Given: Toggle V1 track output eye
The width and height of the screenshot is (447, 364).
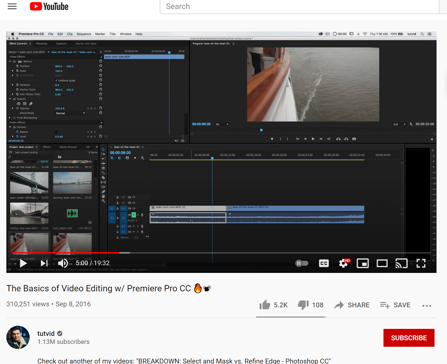Looking at the screenshot, I should [x=134, y=208].
